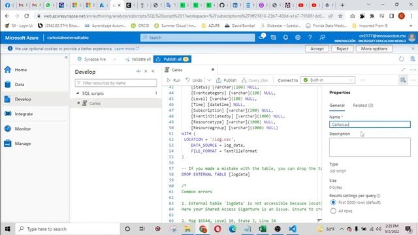Refresh the workspace with circular arrow

[402, 59]
